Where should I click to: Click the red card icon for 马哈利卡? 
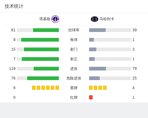coord(91,98)
